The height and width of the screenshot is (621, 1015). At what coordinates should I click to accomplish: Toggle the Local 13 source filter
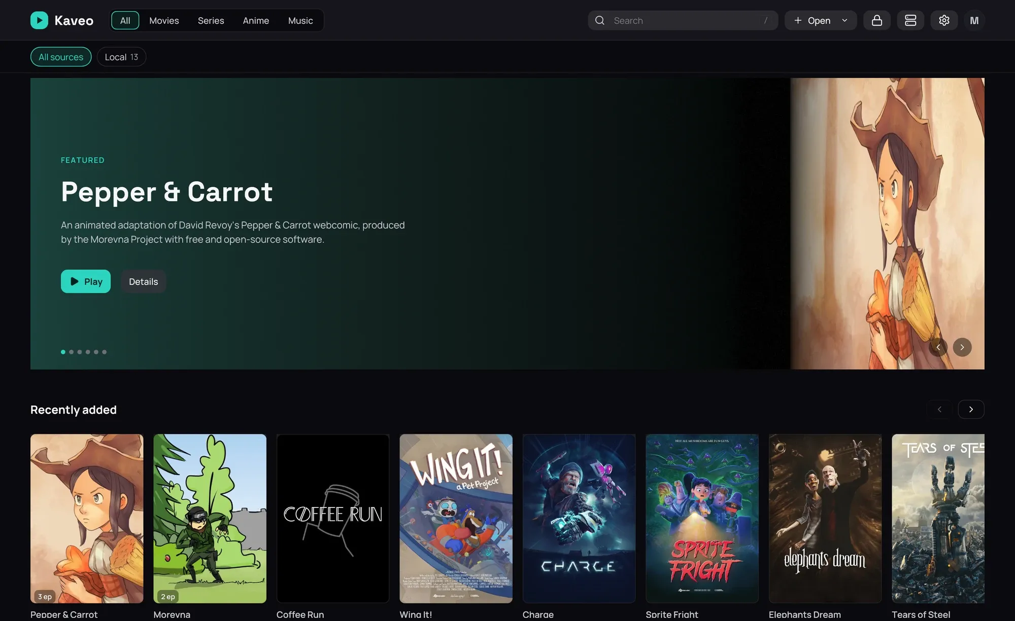[x=121, y=57]
